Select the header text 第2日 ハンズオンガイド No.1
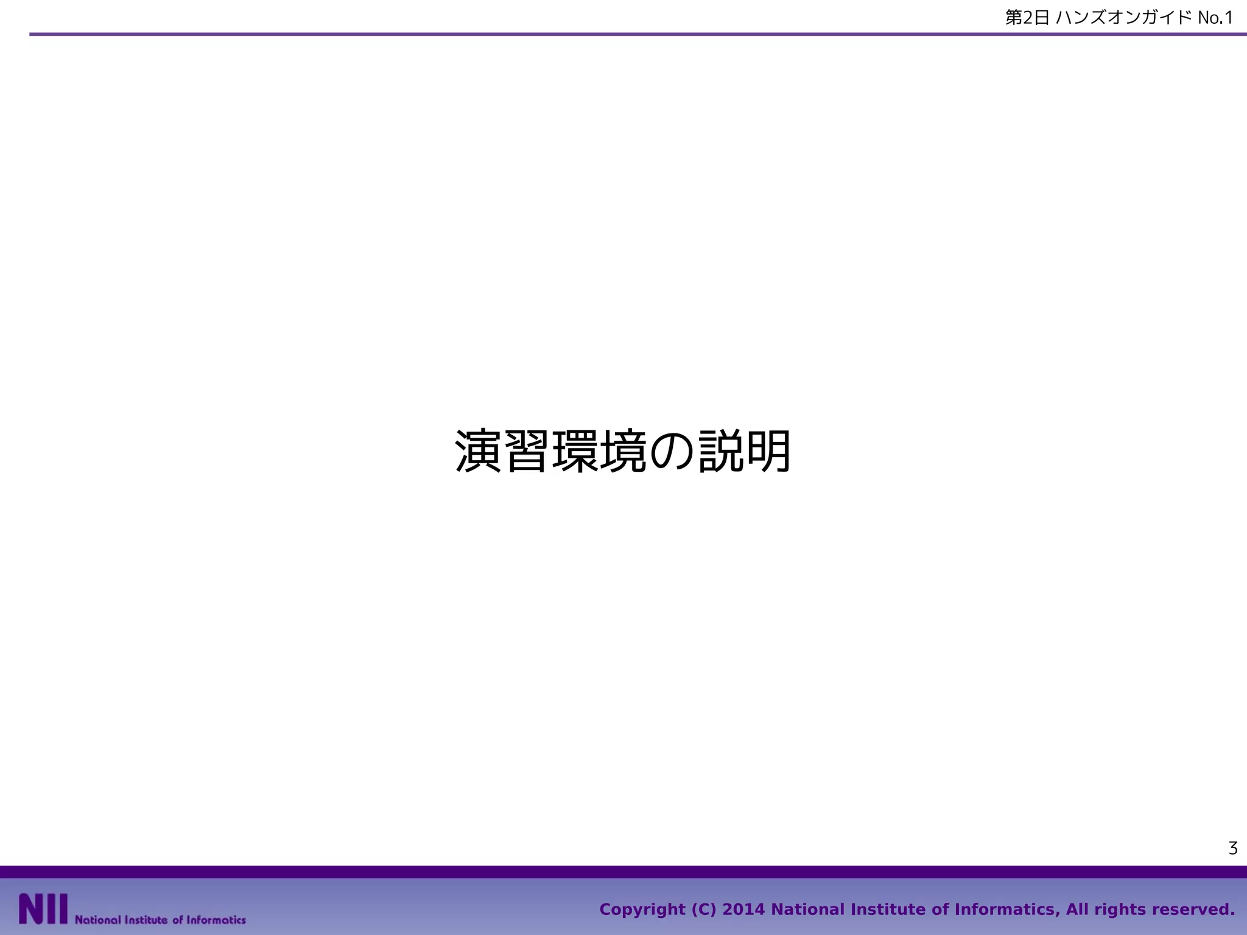This screenshot has width=1247, height=935. pyautogui.click(x=1119, y=18)
